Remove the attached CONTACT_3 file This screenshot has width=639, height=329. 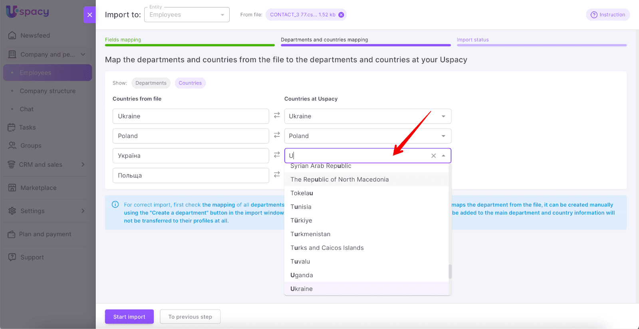pos(341,15)
